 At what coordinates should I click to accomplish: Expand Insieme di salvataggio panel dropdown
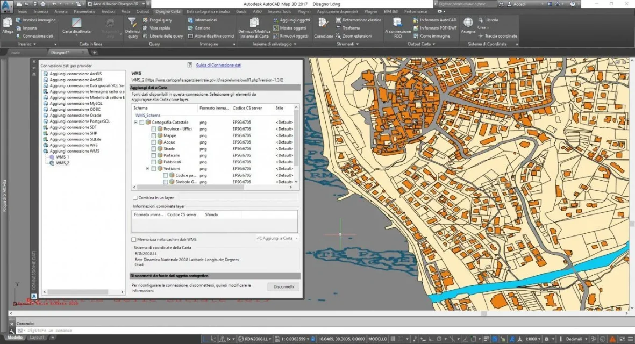274,44
